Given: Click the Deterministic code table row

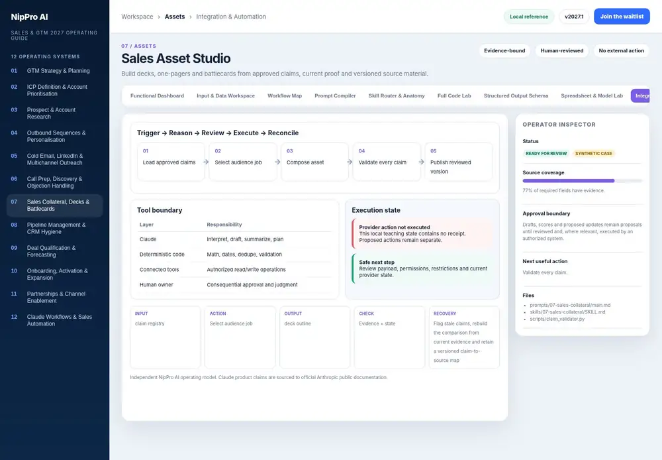Looking at the screenshot, I should click(x=234, y=255).
